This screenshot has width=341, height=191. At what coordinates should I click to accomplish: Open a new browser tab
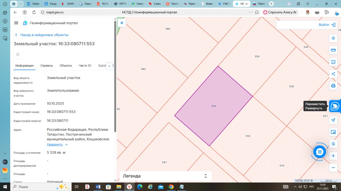pyautogui.click(x=271, y=4)
